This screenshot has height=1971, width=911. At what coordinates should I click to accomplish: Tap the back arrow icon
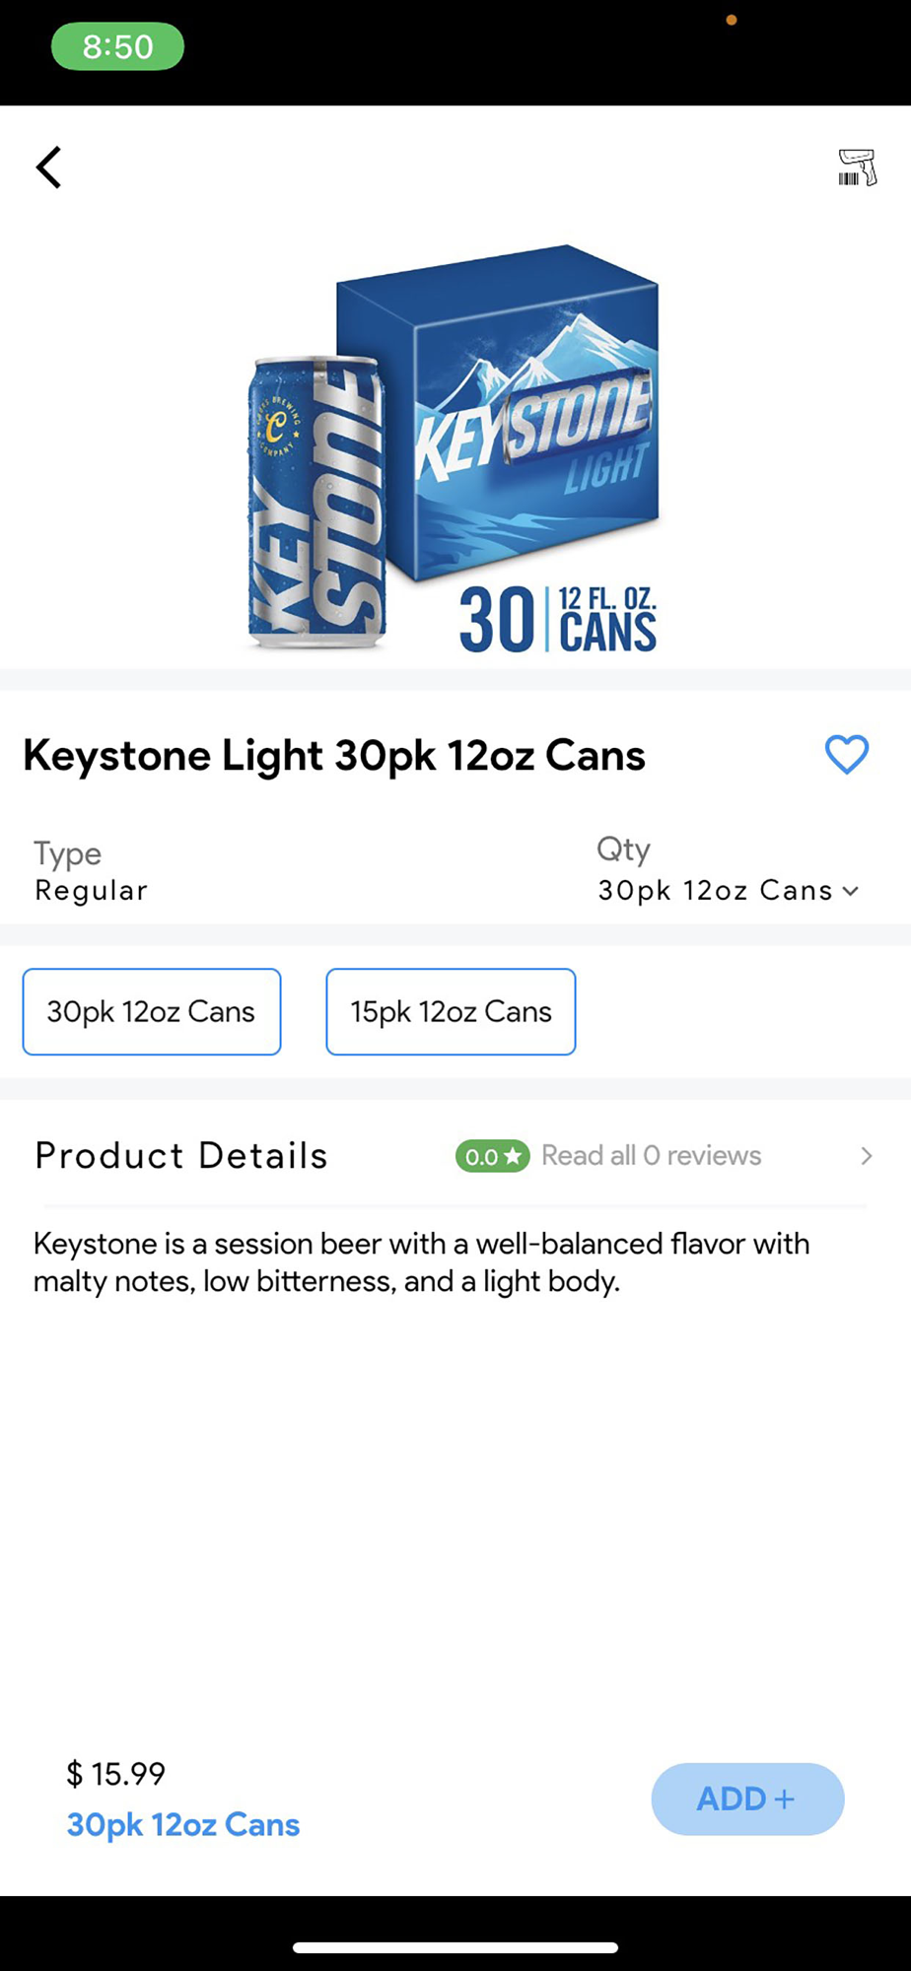click(x=48, y=167)
